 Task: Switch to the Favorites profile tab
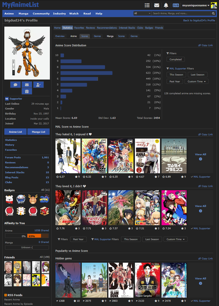pos(79,28)
